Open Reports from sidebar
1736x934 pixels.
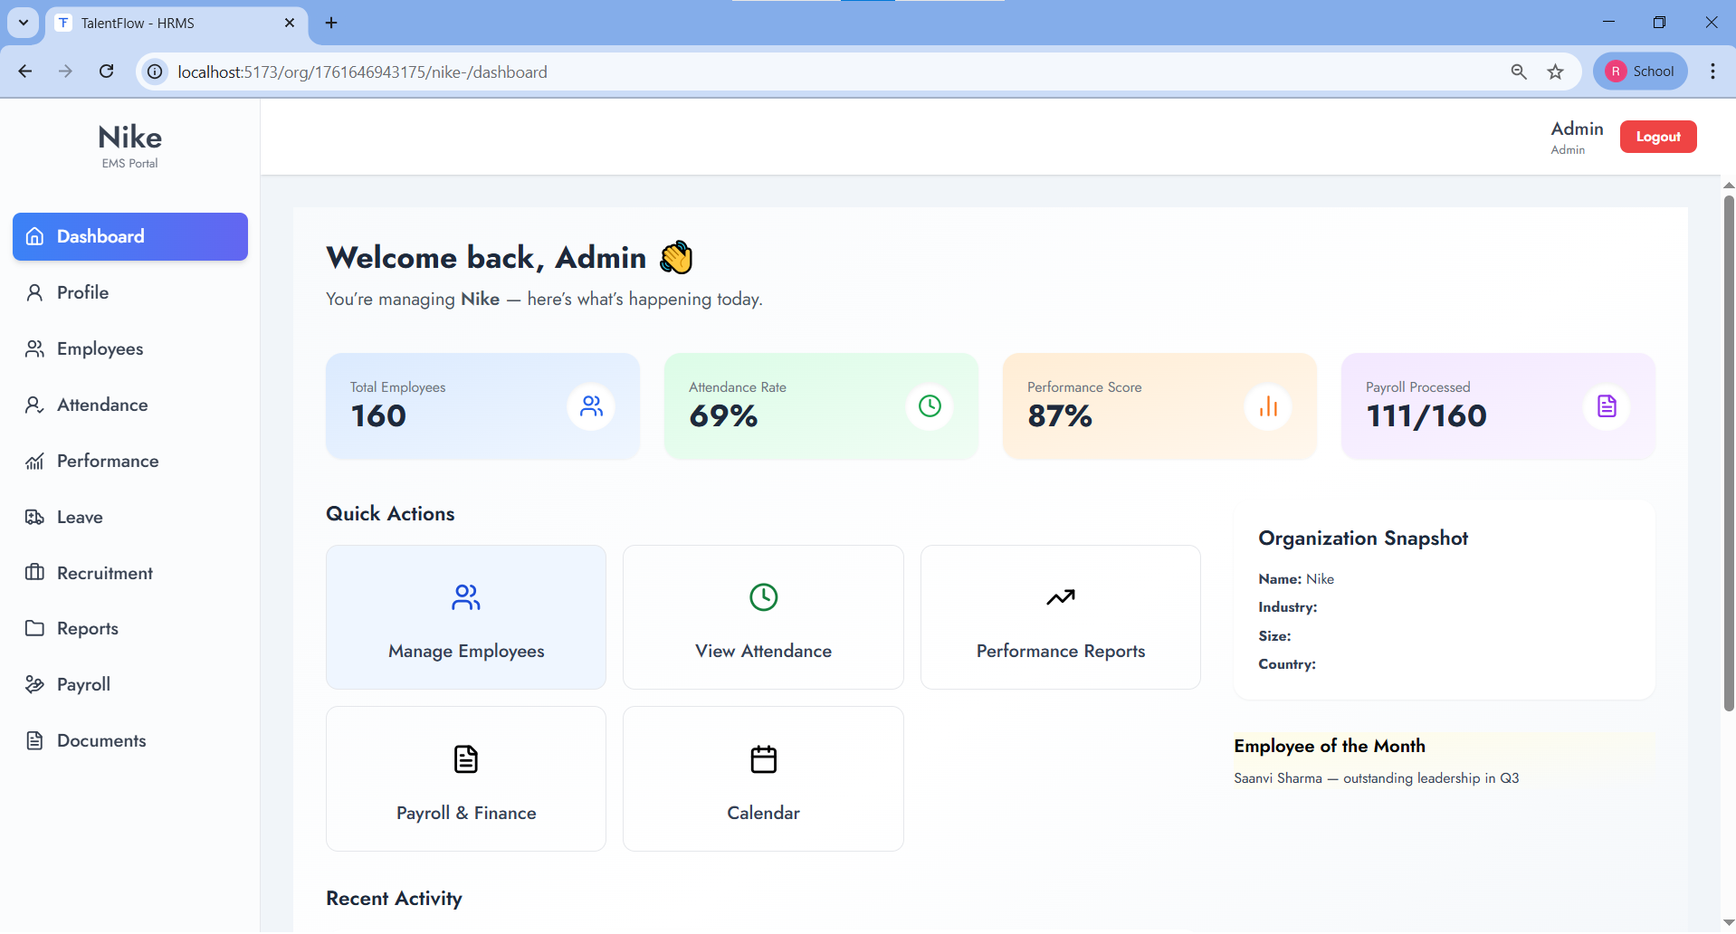tap(130, 628)
